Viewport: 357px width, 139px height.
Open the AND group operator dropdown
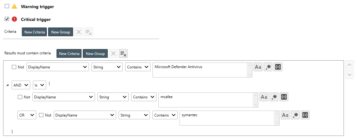click(21, 85)
